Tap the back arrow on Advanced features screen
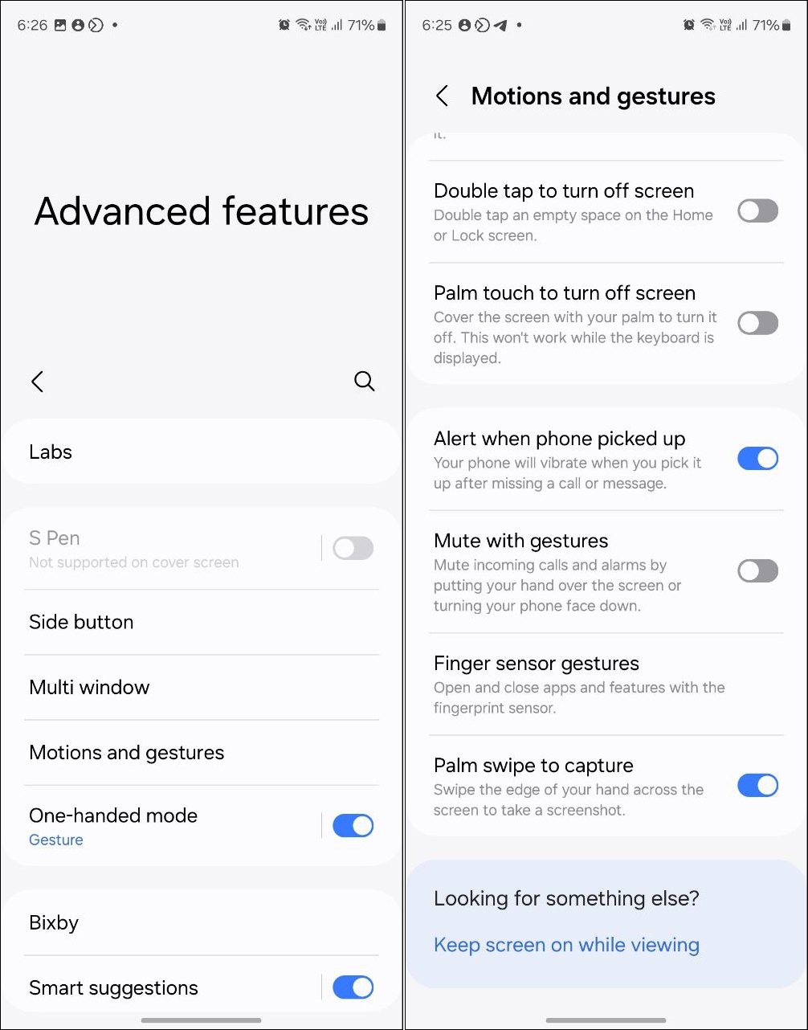 tap(37, 381)
